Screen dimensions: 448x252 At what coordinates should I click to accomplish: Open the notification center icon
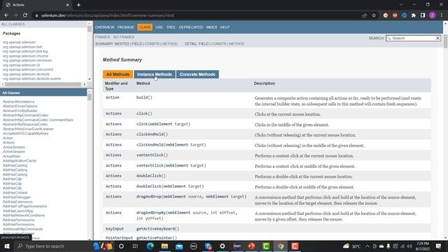(x=439, y=246)
